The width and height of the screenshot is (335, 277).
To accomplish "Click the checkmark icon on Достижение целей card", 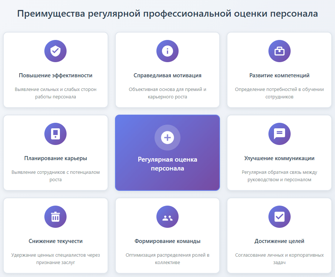I will coord(279,216).
